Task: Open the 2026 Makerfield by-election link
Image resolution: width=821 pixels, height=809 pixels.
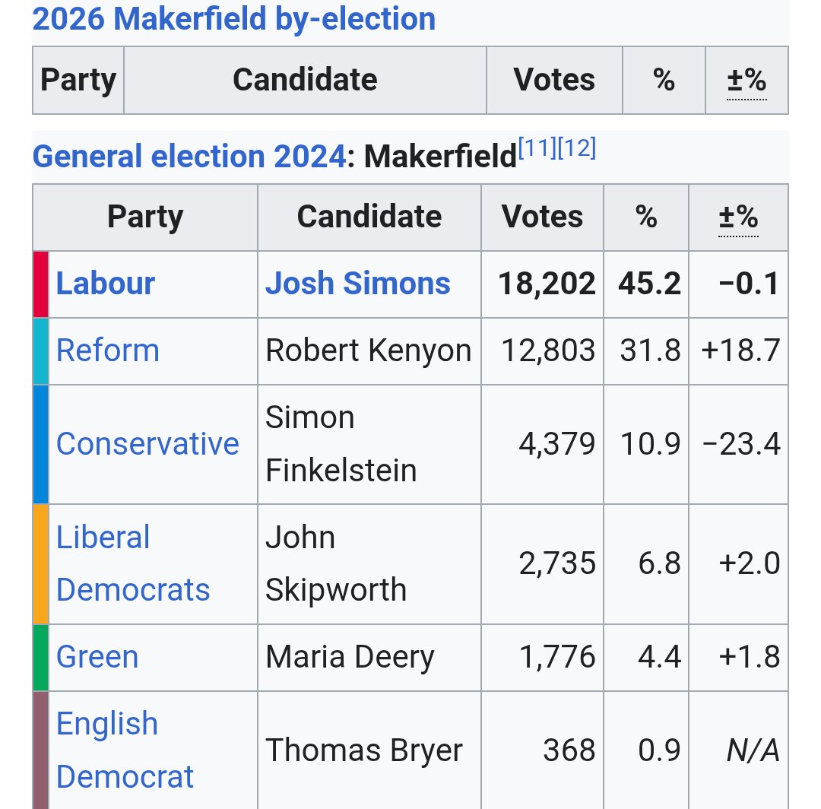Action: point(233,19)
